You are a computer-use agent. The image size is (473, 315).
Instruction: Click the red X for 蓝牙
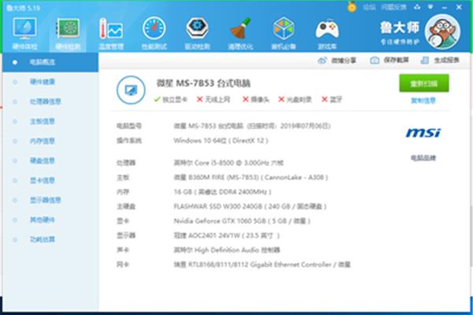pyautogui.click(x=325, y=99)
